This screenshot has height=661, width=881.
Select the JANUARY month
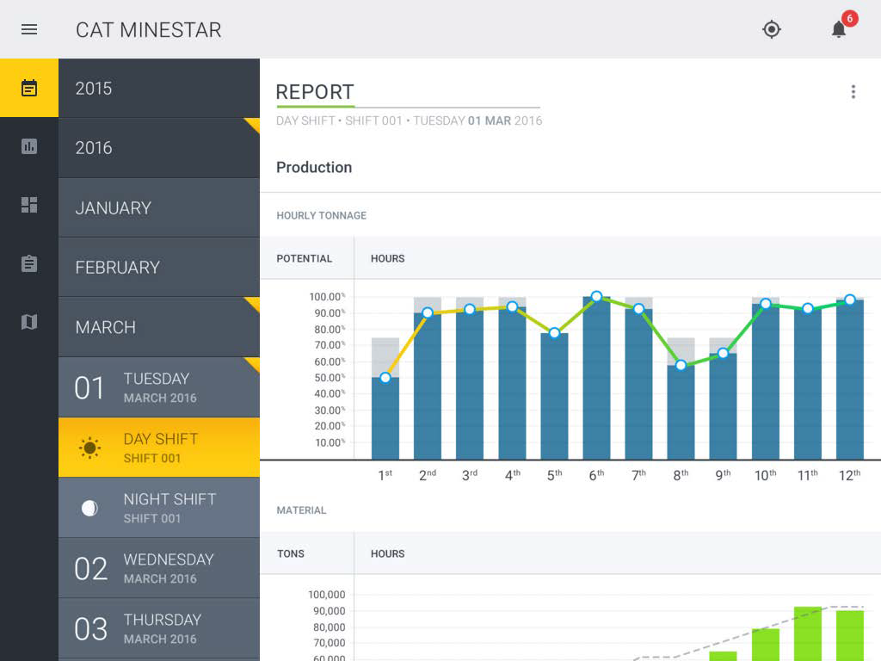158,207
